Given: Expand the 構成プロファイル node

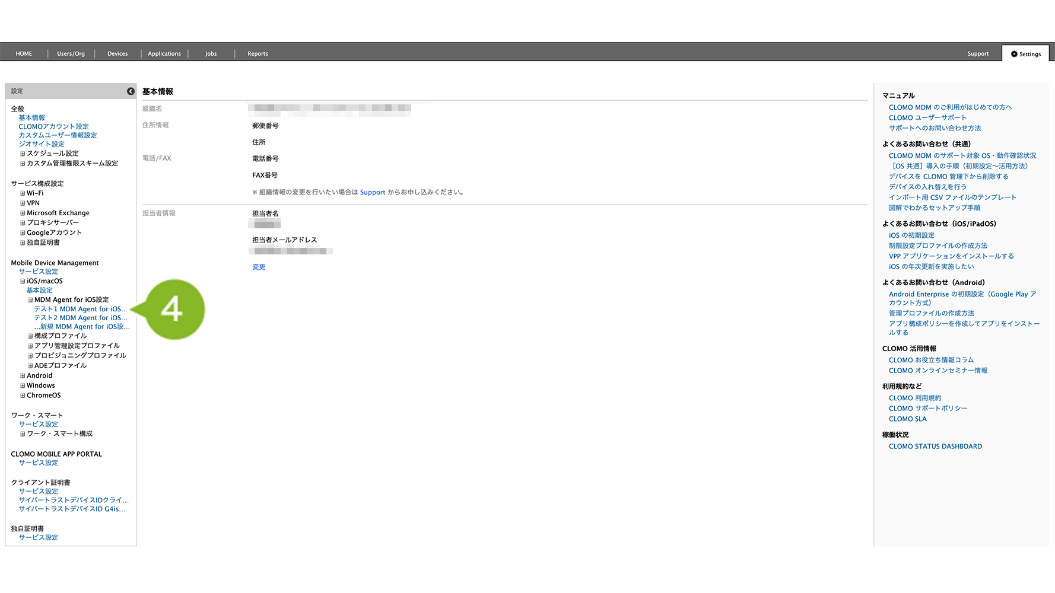Looking at the screenshot, I should 30,336.
